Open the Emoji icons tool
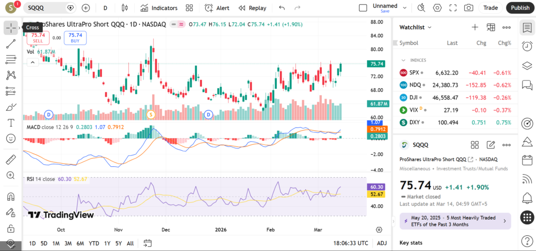The image size is (536, 251). click(x=10, y=139)
